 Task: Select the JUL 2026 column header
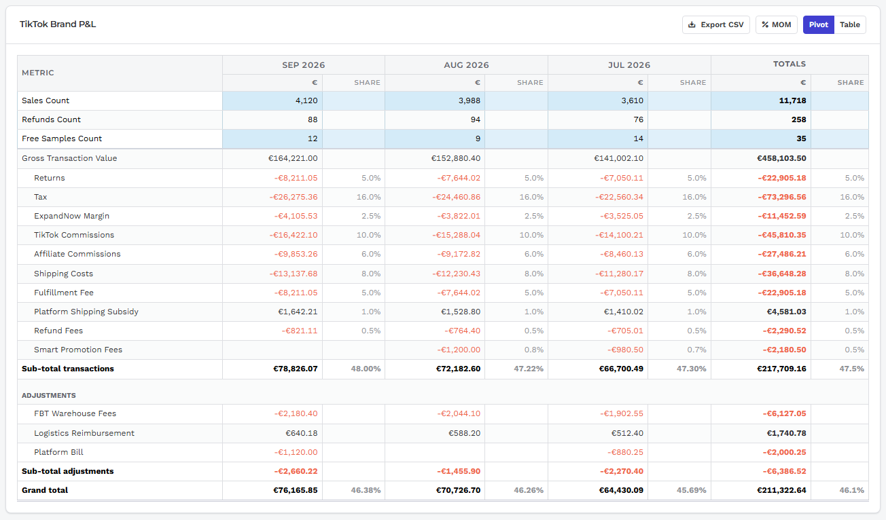(x=629, y=65)
